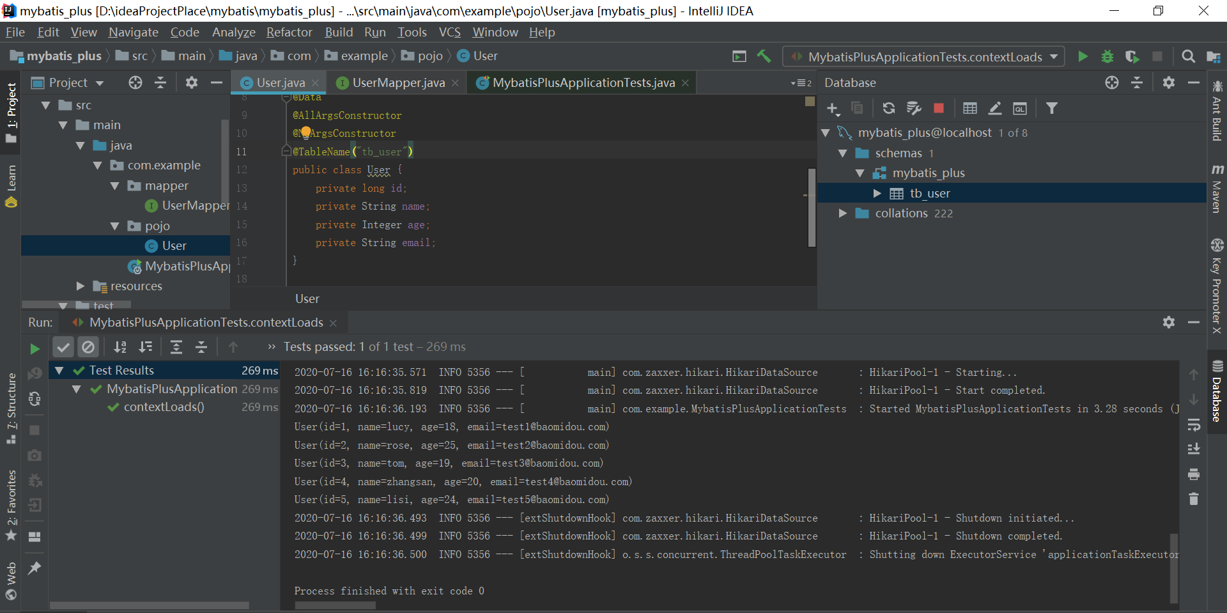Toggle soft-wrap in Run console
The height and width of the screenshot is (613, 1227).
[1194, 424]
